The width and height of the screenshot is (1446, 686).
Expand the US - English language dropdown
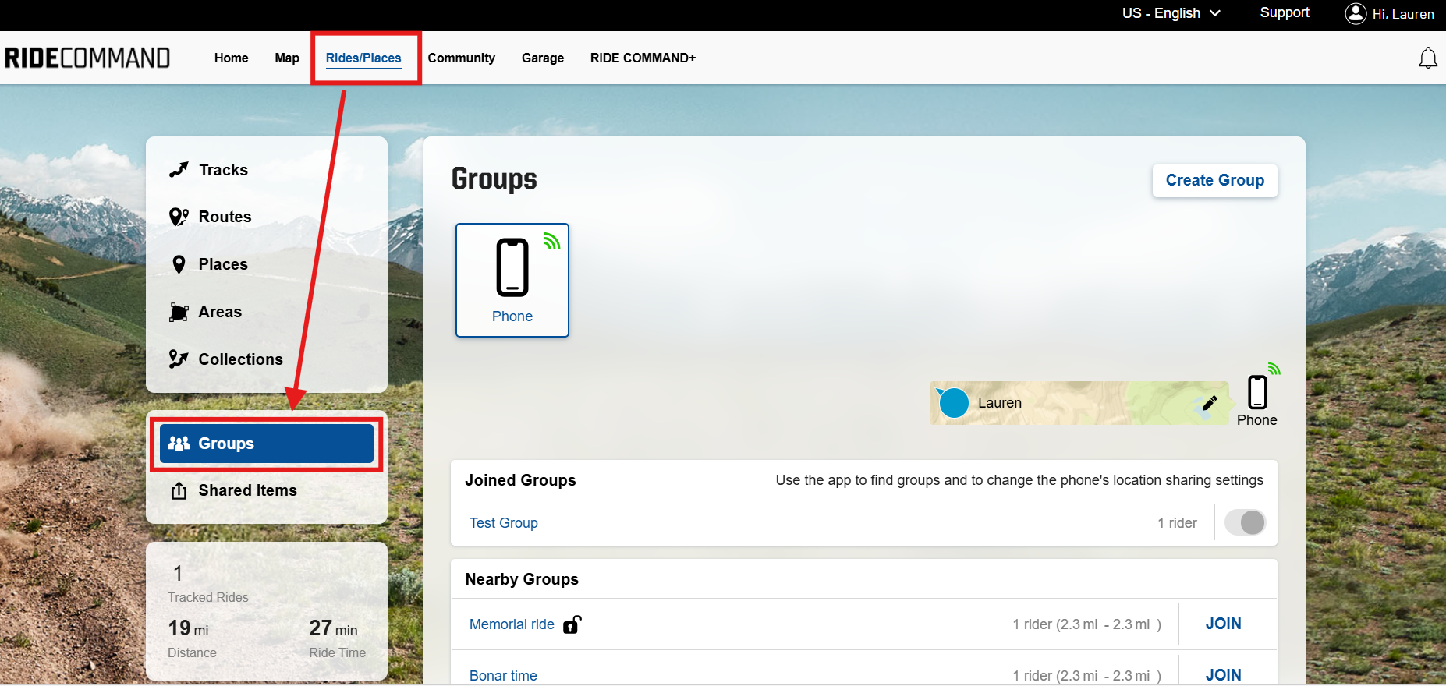click(1171, 13)
